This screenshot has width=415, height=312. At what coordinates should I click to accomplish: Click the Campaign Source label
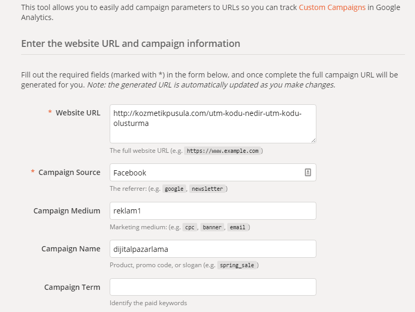(69, 172)
